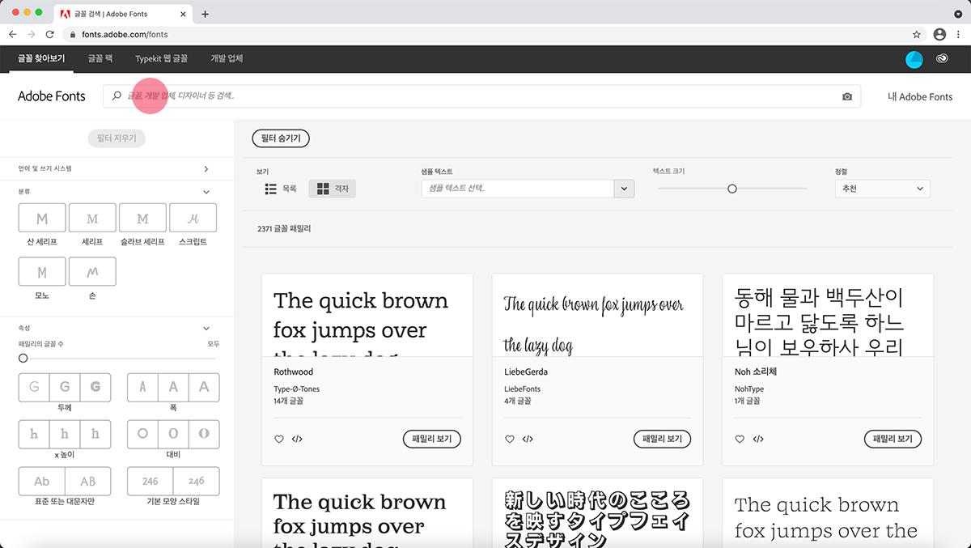Image resolution: width=971 pixels, height=548 pixels.
Task: Get embed code for Rothwood
Action: pos(297,440)
